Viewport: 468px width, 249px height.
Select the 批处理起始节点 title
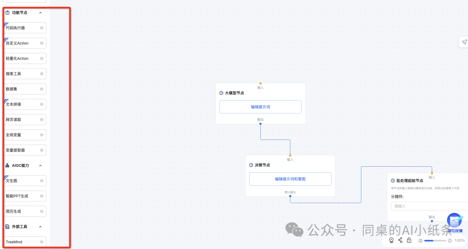click(409, 181)
